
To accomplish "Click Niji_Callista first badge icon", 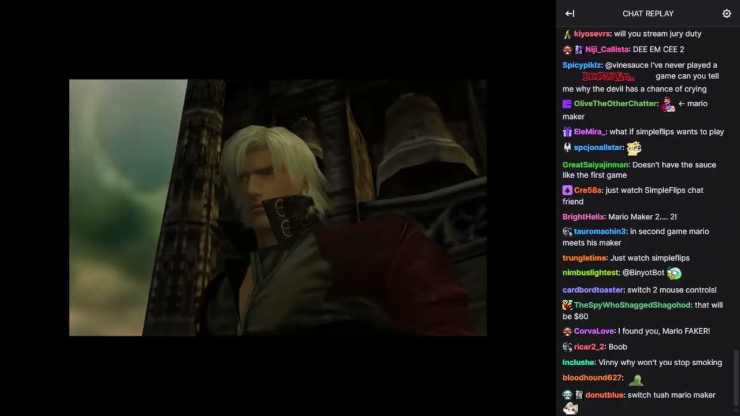I will [x=567, y=50].
